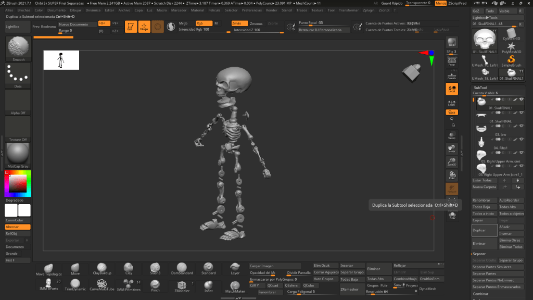533x300 pixels.
Task: Open the Zplugin menu
Action: tap(369, 10)
